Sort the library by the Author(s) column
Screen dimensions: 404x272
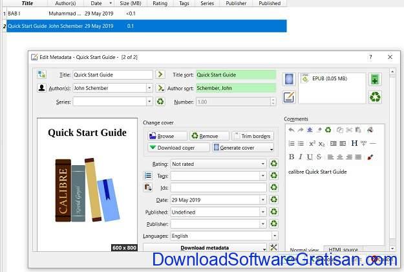(65, 3)
